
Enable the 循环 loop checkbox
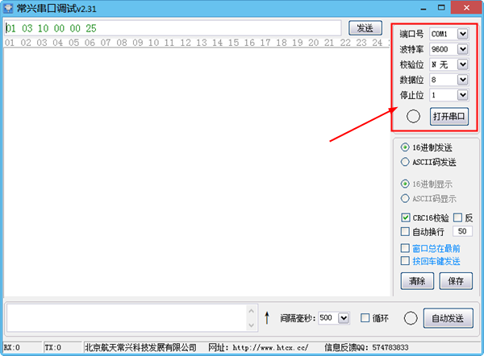(365, 318)
